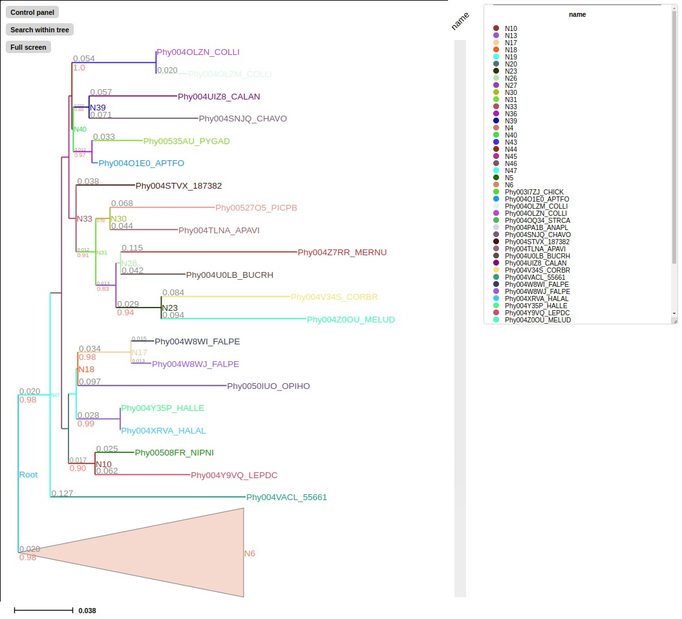The height and width of the screenshot is (619, 682).
Task: Open the Control panel
Action: (31, 12)
